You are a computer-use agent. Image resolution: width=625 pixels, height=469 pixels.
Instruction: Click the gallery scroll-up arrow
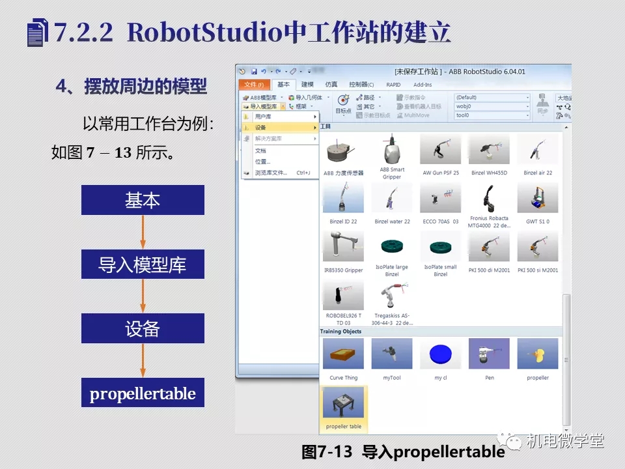[566, 127]
